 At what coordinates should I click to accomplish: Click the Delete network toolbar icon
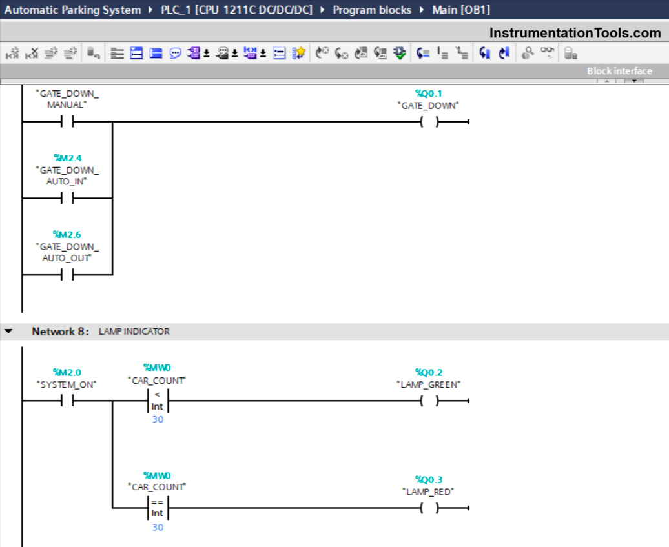pyautogui.click(x=32, y=54)
